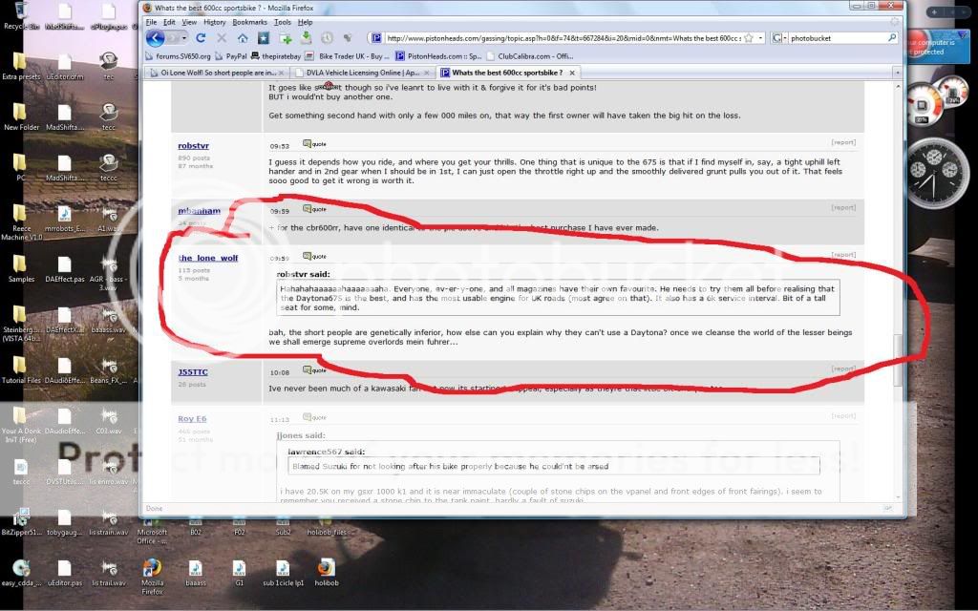This screenshot has height=611, width=978.
Task: Click the search box containing 'photobucket'
Action: coord(837,38)
